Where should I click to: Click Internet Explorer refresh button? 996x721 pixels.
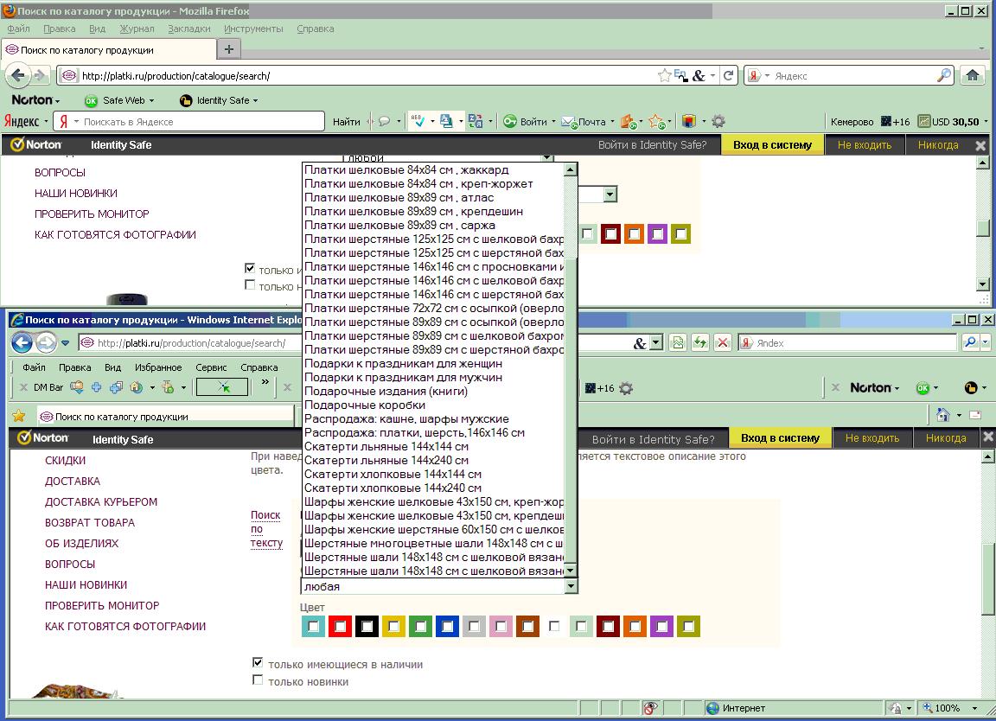point(700,342)
